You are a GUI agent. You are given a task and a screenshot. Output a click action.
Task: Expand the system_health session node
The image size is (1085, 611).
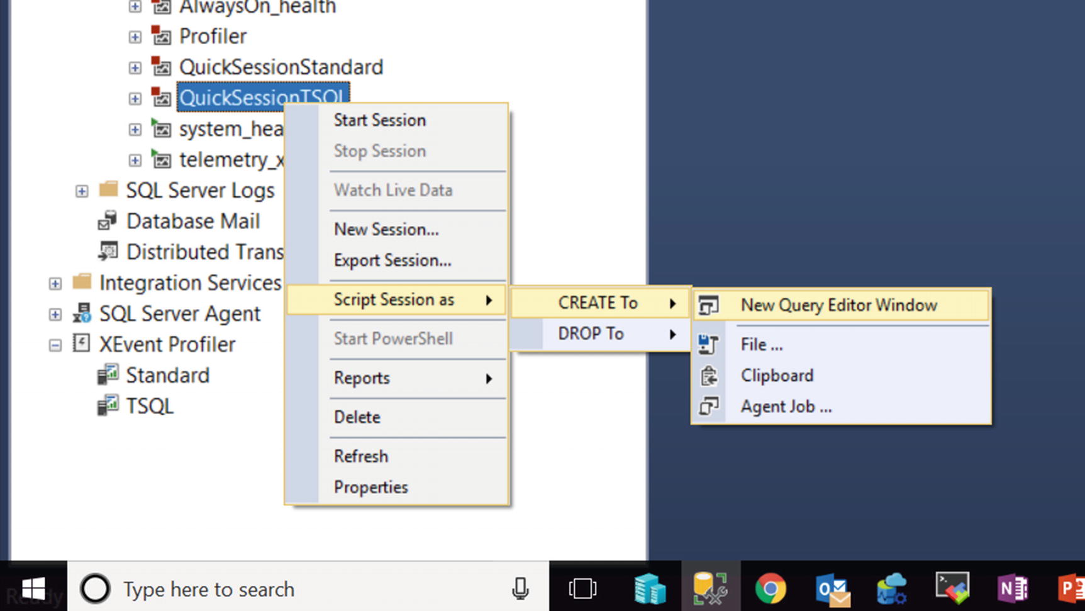[x=135, y=129]
